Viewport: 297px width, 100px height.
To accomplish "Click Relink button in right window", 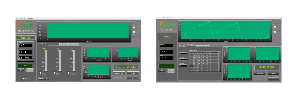I will click(273, 73).
